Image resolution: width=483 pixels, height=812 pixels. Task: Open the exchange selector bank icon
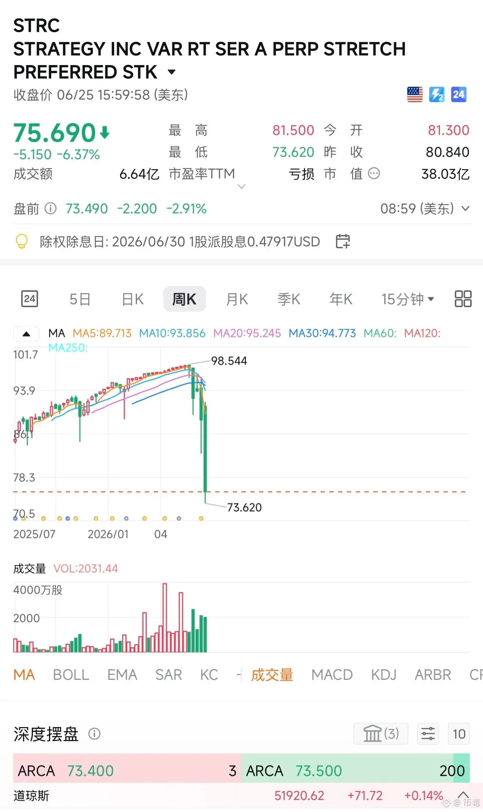tap(381, 734)
